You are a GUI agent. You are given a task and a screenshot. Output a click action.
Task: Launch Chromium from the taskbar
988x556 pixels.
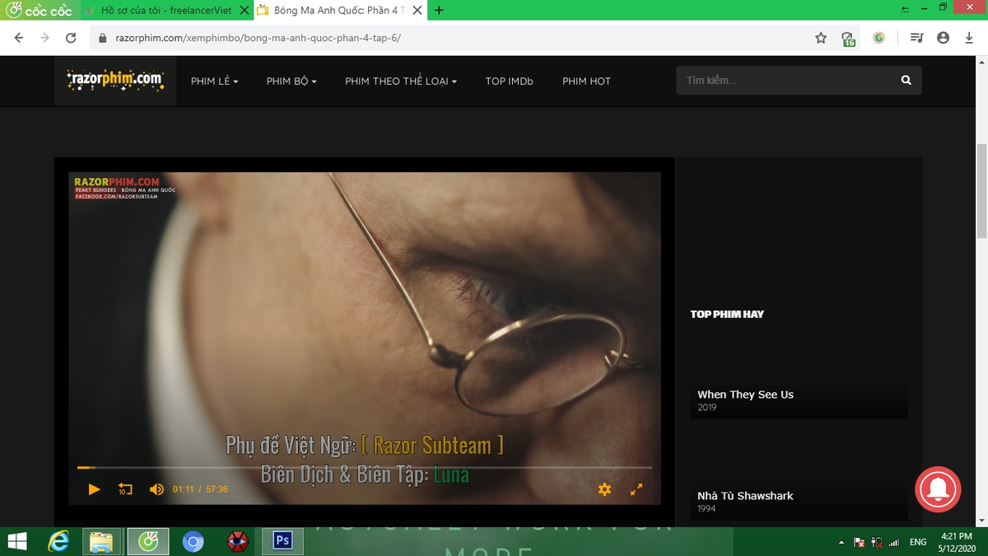pos(193,541)
